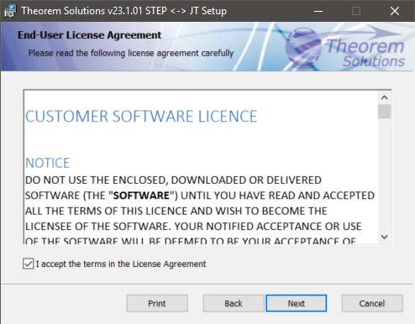Click the license text scrollbar thumb
415x324 pixels.
click(x=385, y=112)
